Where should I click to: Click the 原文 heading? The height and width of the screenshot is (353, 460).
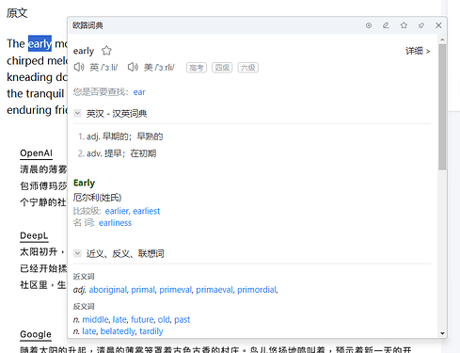(x=17, y=13)
